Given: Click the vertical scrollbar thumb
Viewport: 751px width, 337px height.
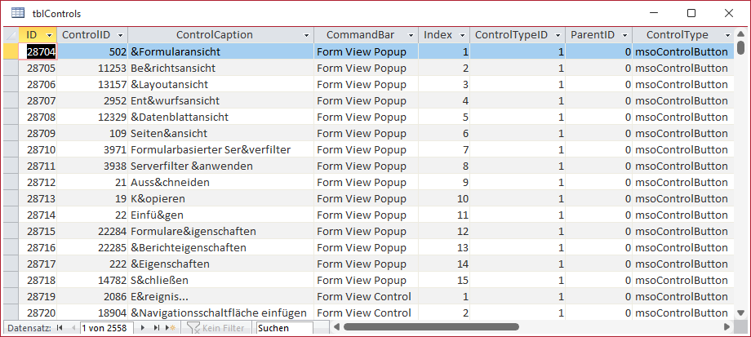Looking at the screenshot, I should tap(741, 47).
